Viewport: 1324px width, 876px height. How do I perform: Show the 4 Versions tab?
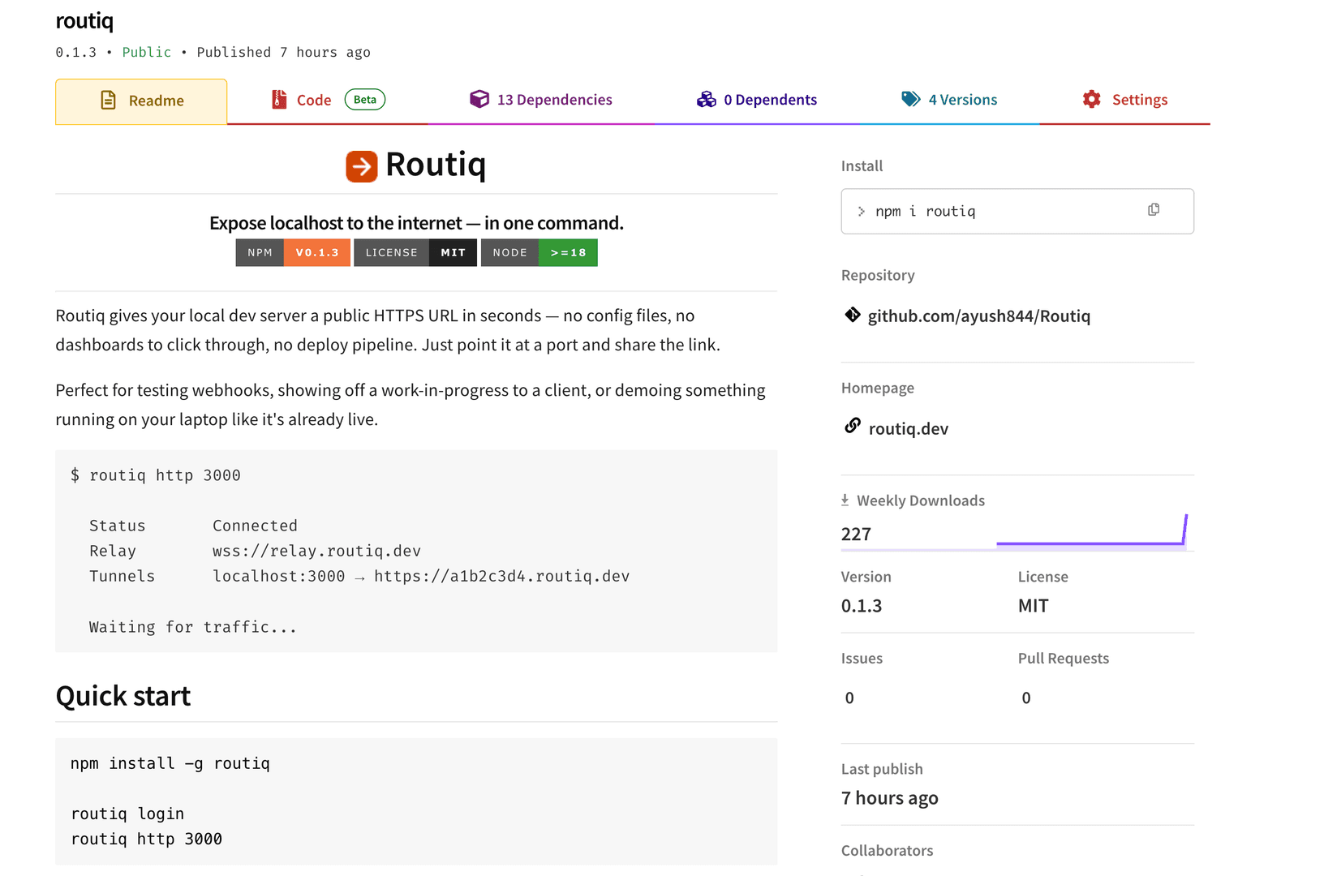coord(949,100)
